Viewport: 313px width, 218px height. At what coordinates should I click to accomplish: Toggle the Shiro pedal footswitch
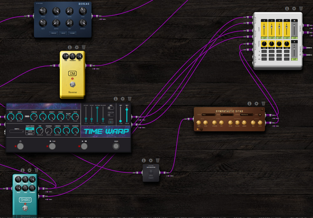(x=25, y=208)
